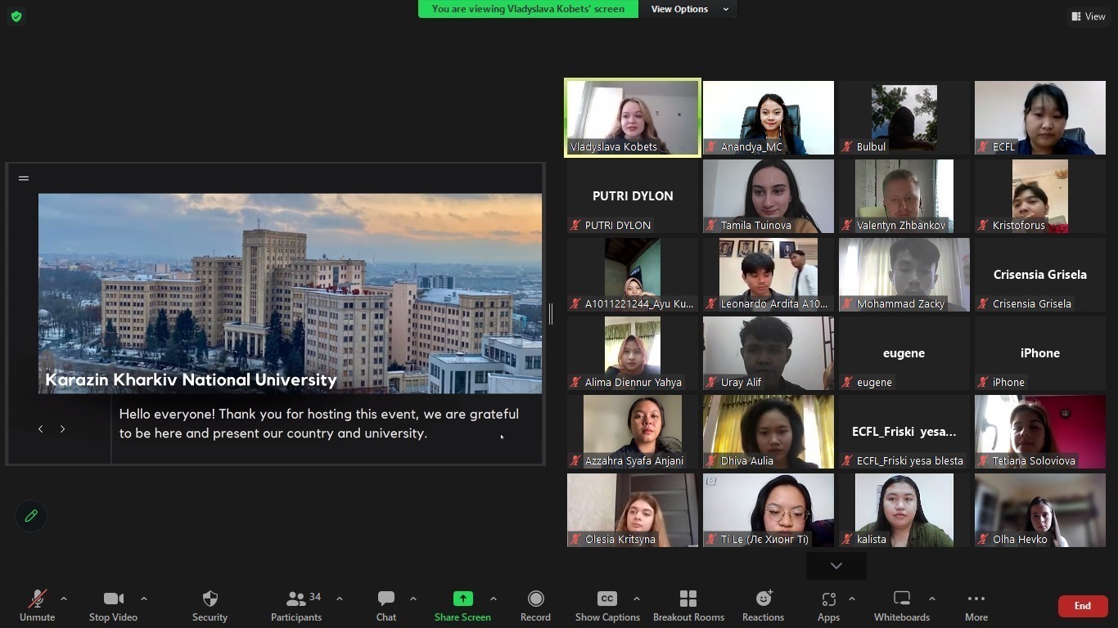
Task: Select the iPhone participant tile
Action: [x=1040, y=353]
